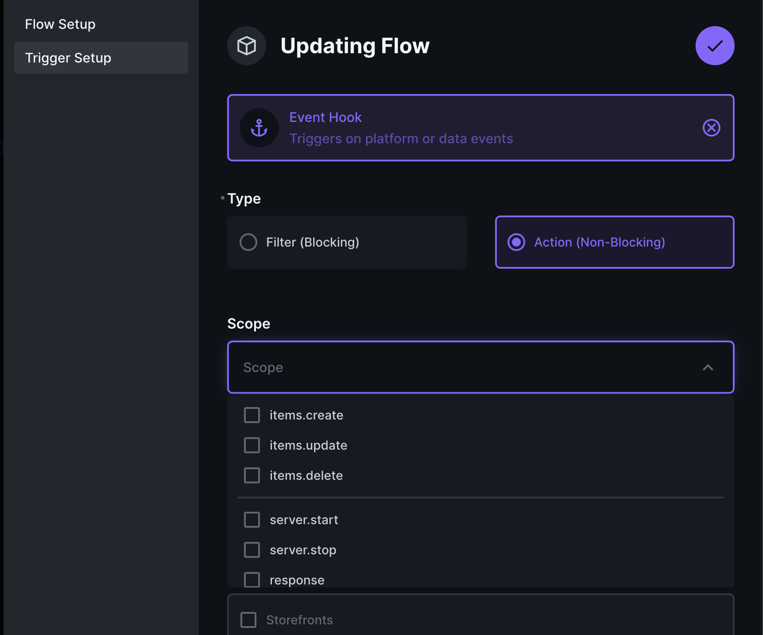Click the items.update label text

[308, 445]
